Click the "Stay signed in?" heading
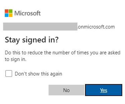The image size is (125, 104). pyautogui.click(x=32, y=40)
